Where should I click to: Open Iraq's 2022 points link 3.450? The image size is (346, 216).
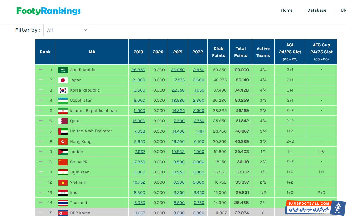click(199, 193)
